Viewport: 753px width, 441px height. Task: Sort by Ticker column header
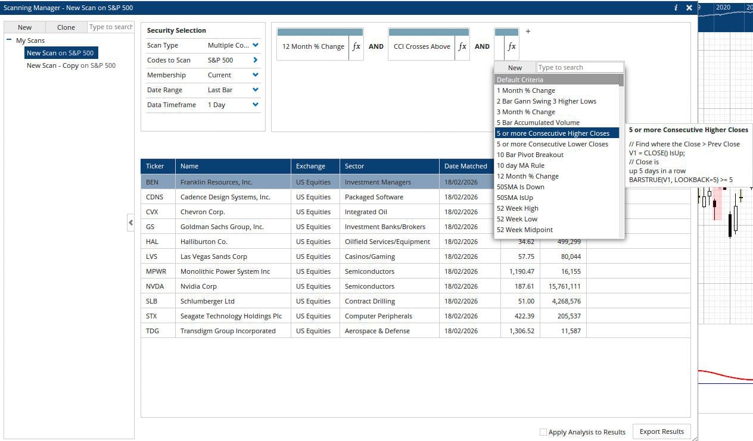[158, 166]
